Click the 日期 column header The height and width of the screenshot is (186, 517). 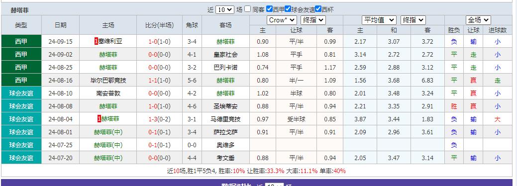pos(60,25)
